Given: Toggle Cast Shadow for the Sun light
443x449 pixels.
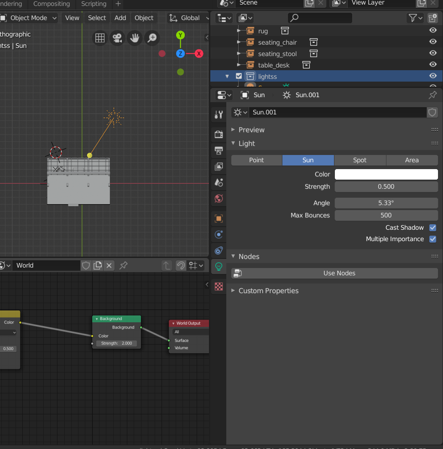Looking at the screenshot, I should pyautogui.click(x=433, y=227).
